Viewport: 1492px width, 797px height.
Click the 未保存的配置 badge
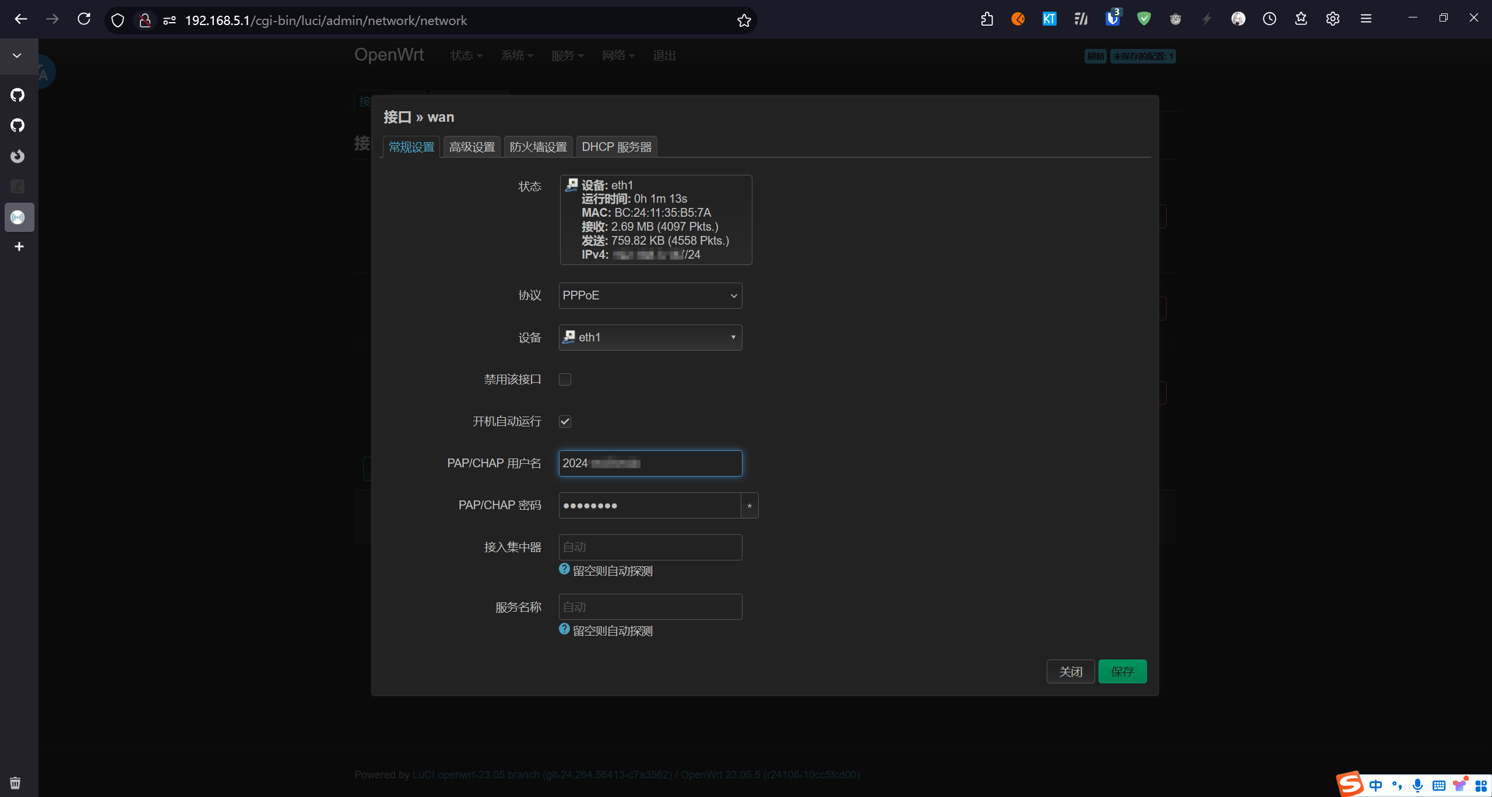(1143, 56)
